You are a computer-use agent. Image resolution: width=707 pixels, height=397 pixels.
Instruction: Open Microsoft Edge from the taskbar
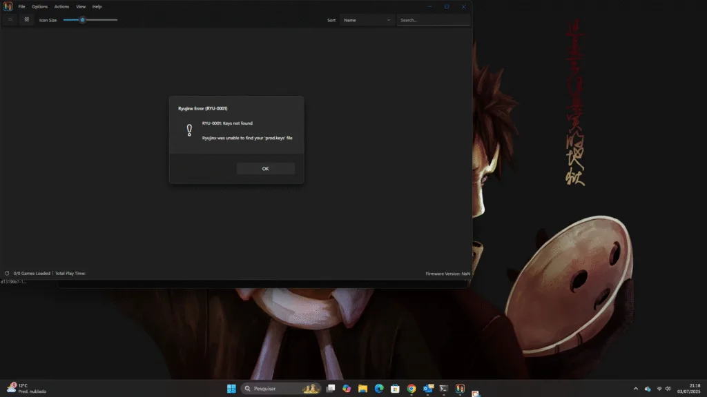pyautogui.click(x=379, y=389)
